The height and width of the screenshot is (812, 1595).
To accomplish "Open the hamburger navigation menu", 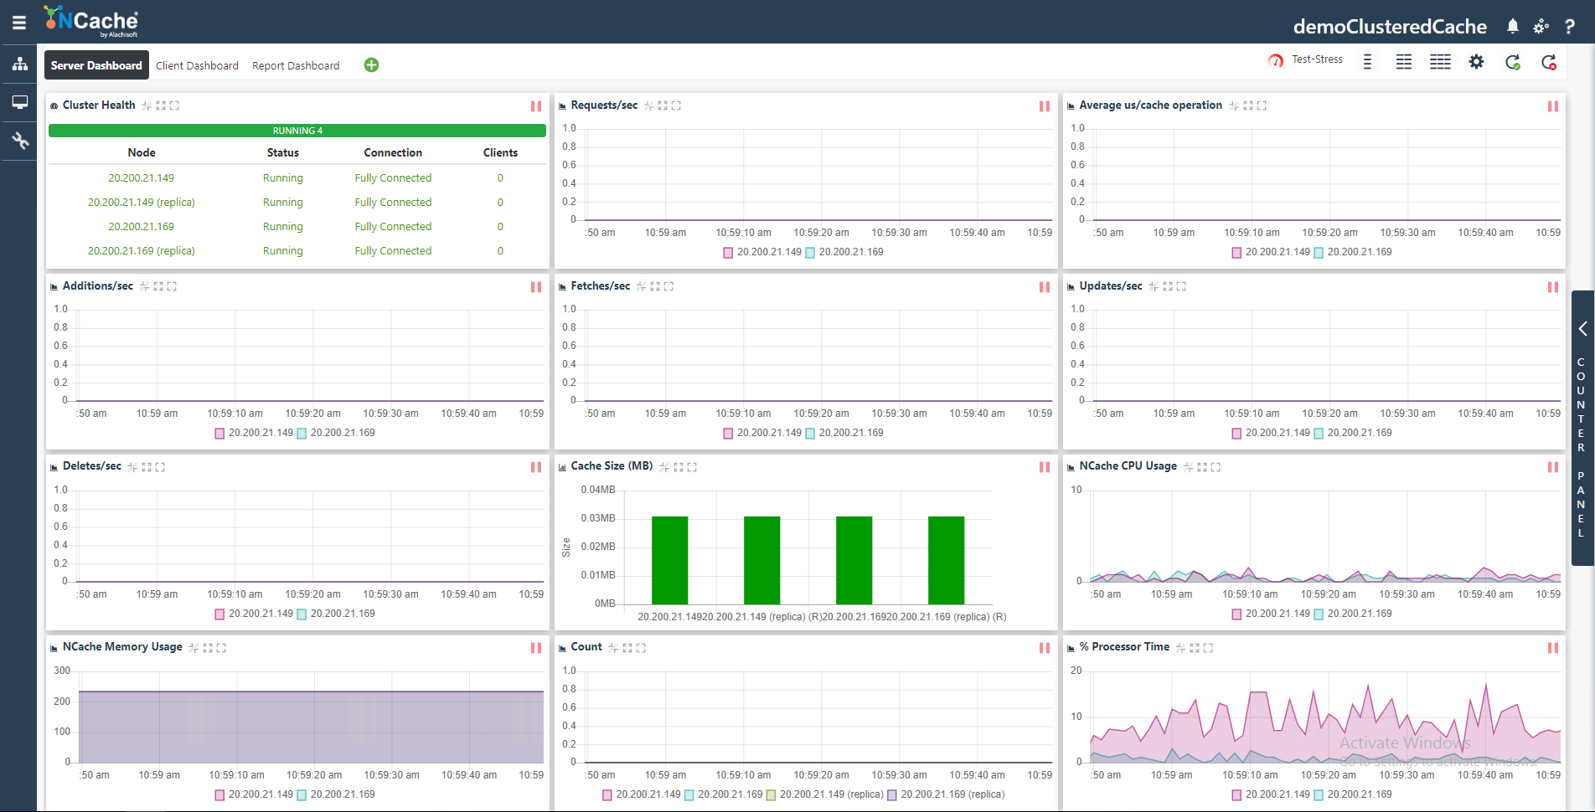I will tap(18, 23).
